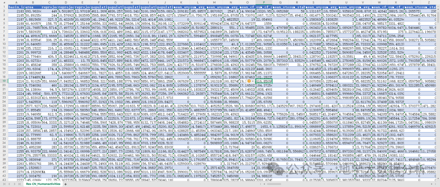Click cell A25 containing 2230
This screenshot has height=187, width=440.
point(16,106)
